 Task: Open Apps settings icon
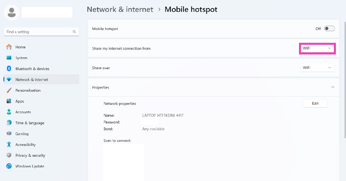coord(9,101)
